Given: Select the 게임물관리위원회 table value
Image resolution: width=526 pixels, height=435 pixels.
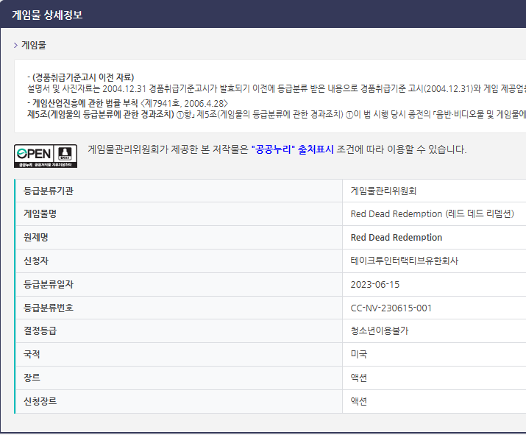Looking at the screenshot, I should pos(383,191).
